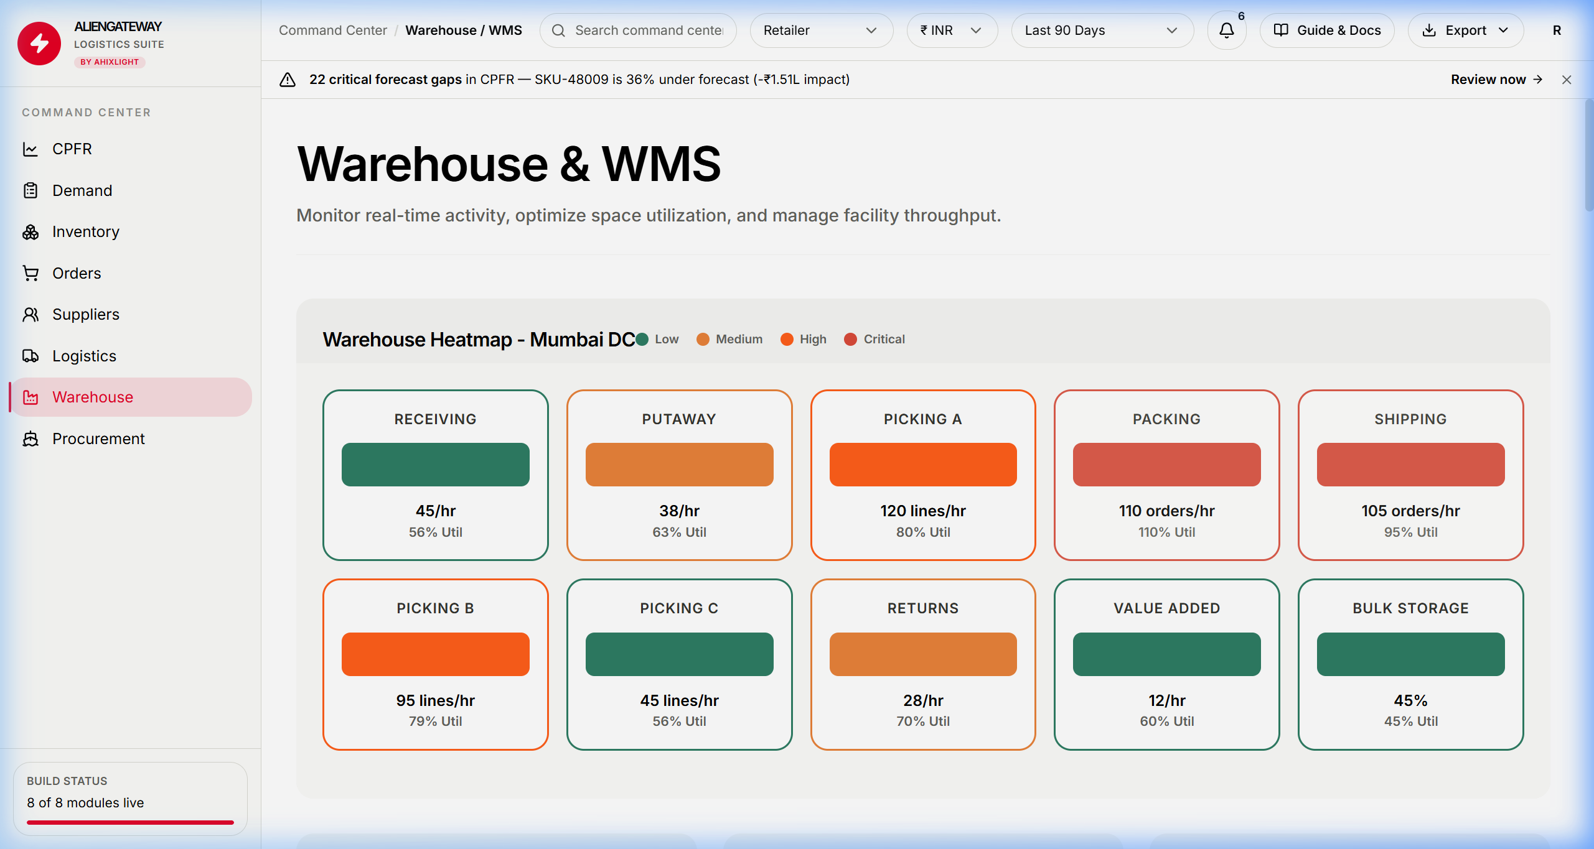This screenshot has width=1594, height=849.
Task: Open the Picking A zone card
Action: click(923, 475)
